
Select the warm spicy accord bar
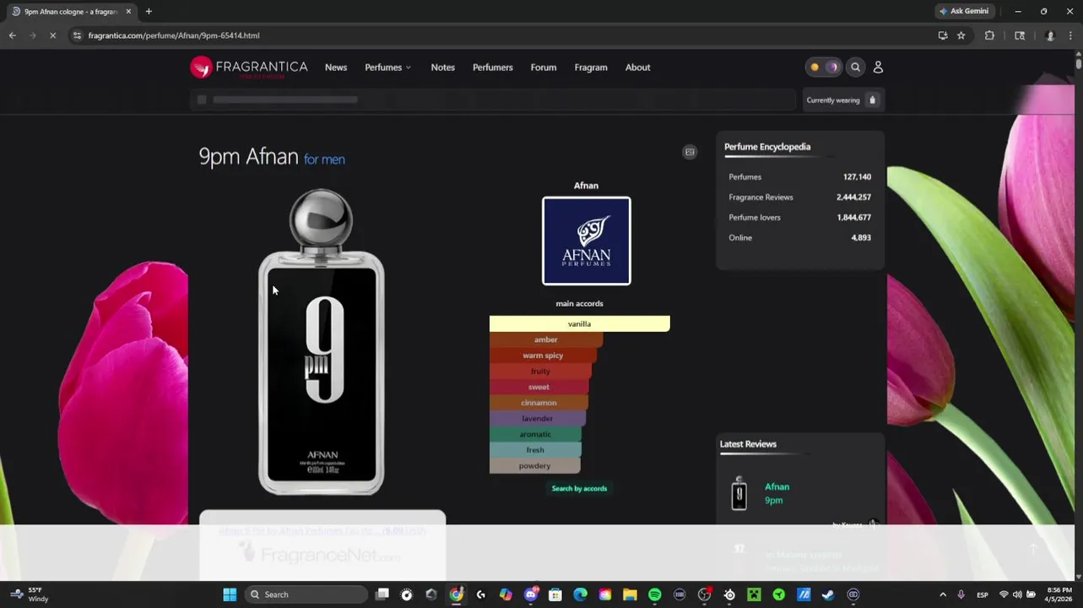[543, 356]
